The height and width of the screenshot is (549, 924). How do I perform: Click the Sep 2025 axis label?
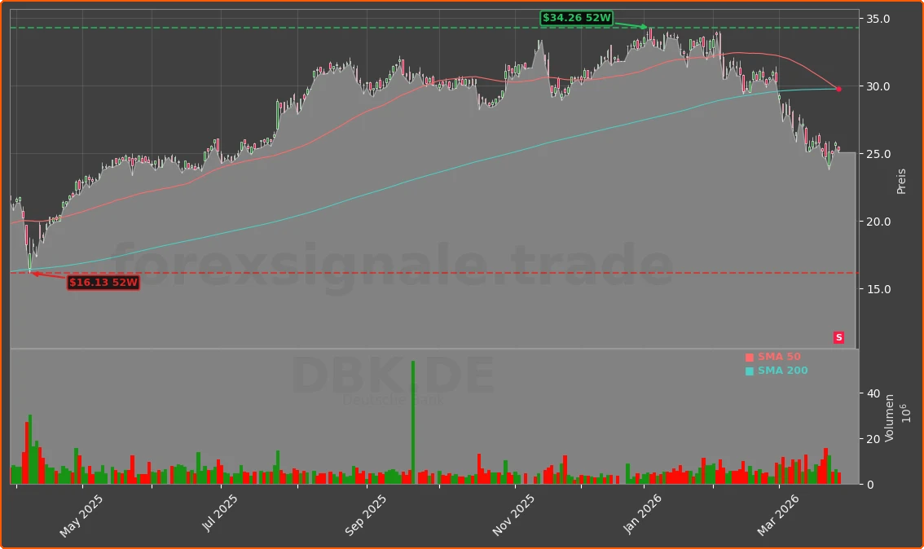[365, 516]
